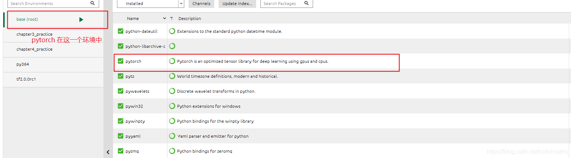Click the Search Environments magnifier icon
Image resolution: width=571 pixels, height=158 pixels.
(x=92, y=3)
